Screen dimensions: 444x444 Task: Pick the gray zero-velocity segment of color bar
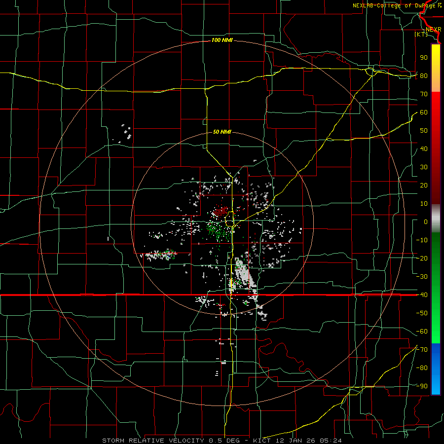point(436,219)
